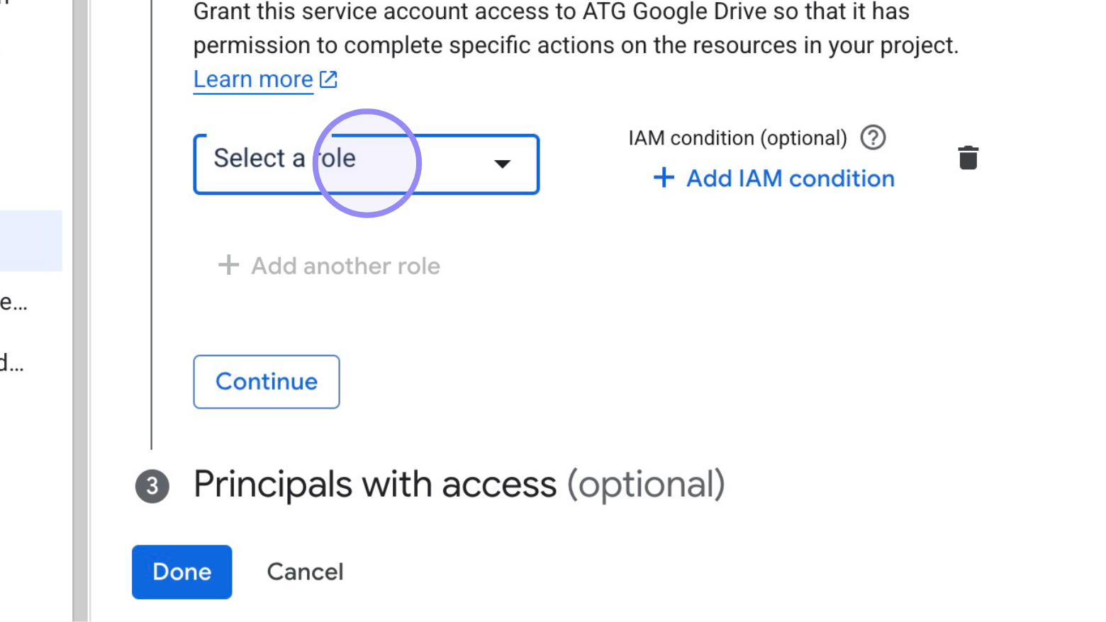Viewport: 1106px width, 622px height.
Task: Click the vertical scrollbar on the panel edge
Action: tap(80, 312)
